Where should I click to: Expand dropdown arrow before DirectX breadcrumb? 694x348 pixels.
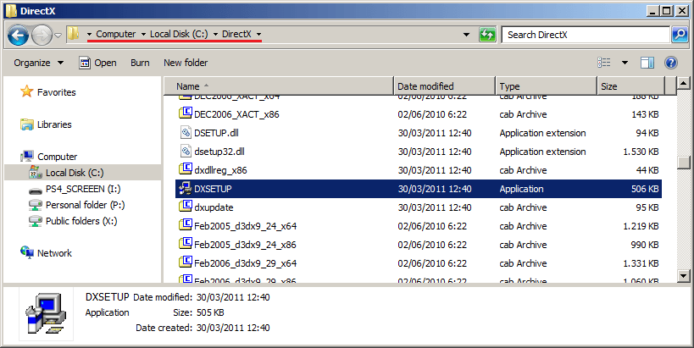click(215, 35)
